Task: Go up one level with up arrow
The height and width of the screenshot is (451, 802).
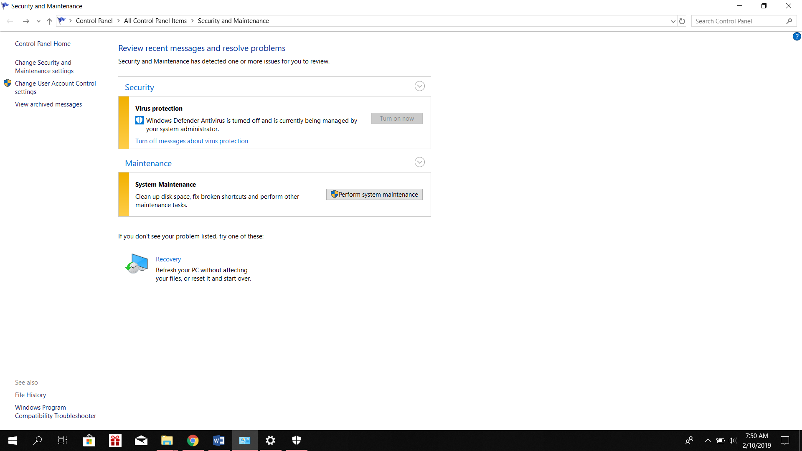Action: (x=49, y=21)
